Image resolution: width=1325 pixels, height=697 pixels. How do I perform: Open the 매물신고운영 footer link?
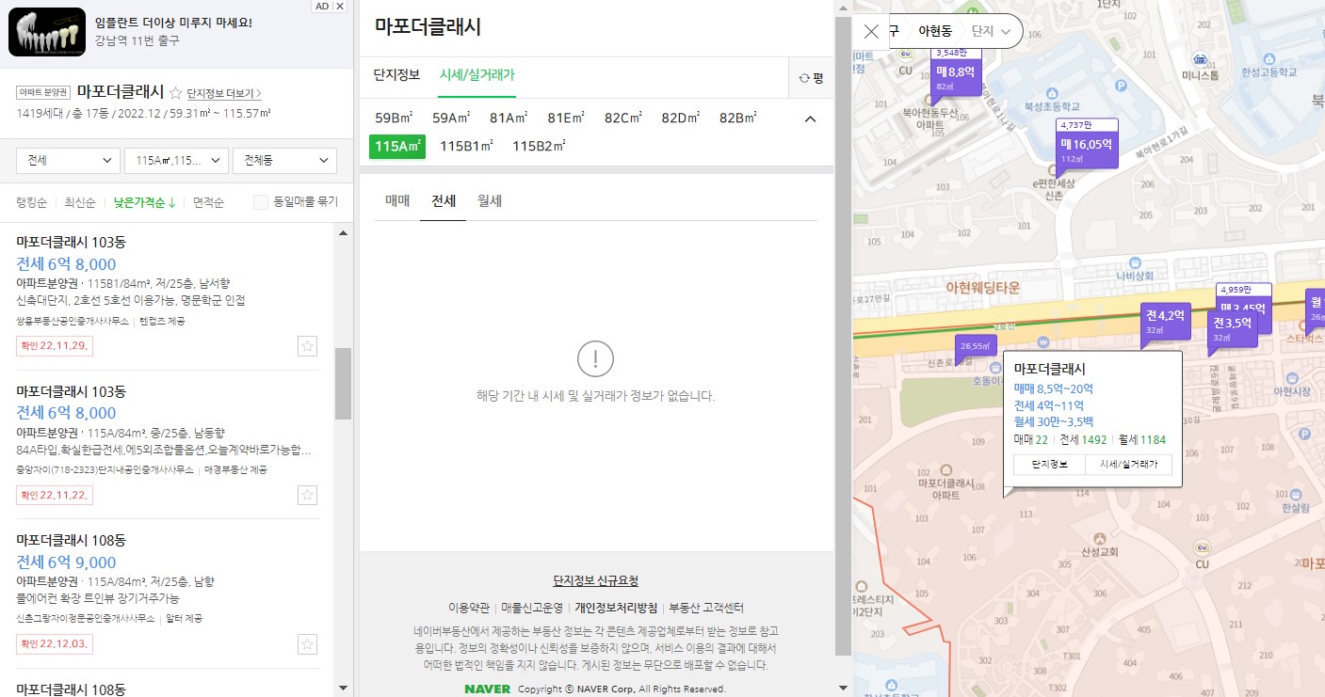point(532,608)
